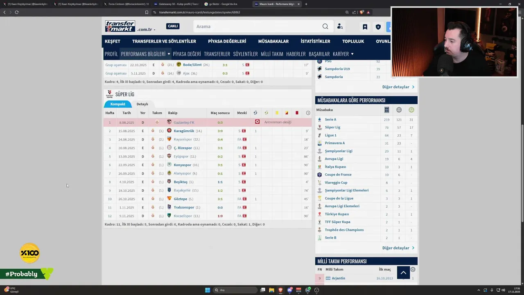
Task: Open the Sampdoria U19 club link
Action: click(337, 69)
